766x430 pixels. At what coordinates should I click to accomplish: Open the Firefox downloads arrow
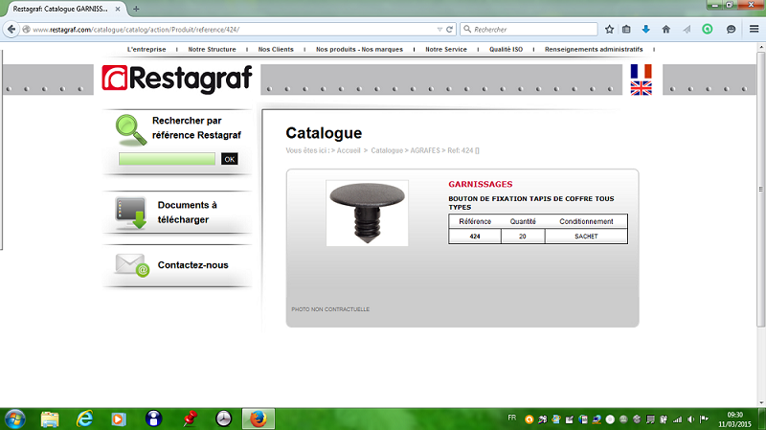click(646, 30)
